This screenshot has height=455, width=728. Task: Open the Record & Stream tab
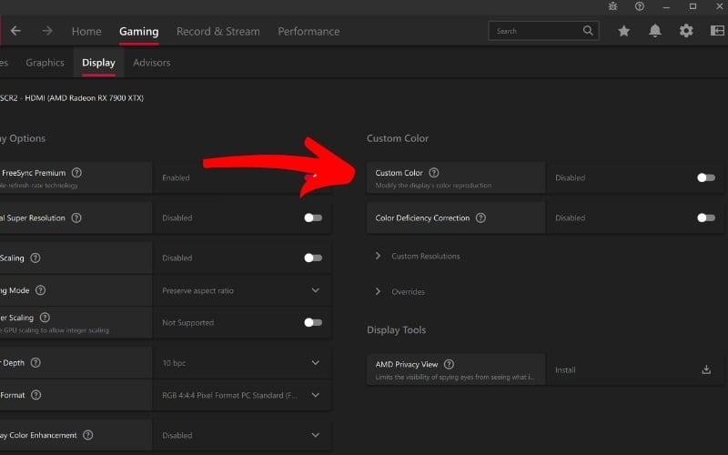click(x=217, y=31)
